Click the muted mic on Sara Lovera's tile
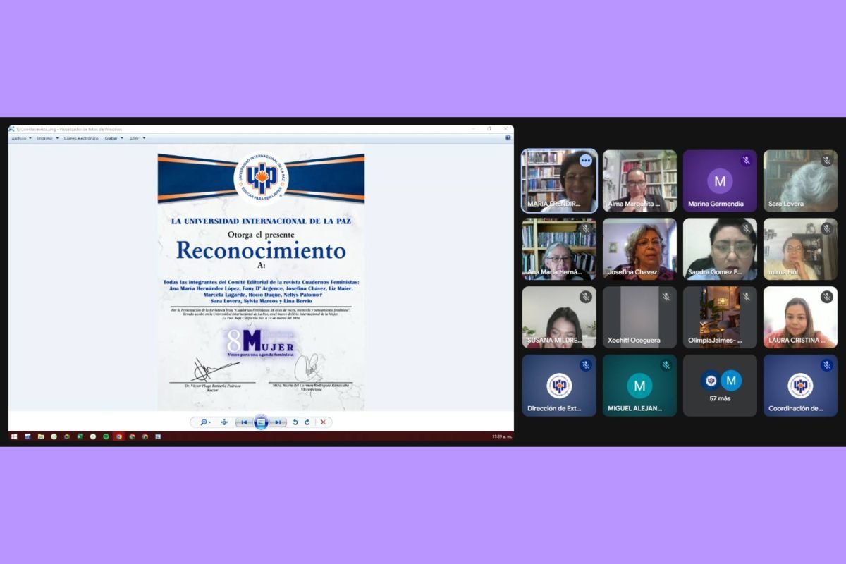Screen dimensions: 846x564 click(826, 161)
